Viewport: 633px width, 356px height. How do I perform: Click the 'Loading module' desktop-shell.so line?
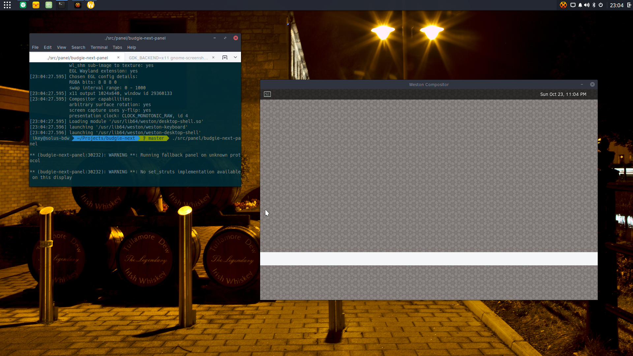pos(117,121)
